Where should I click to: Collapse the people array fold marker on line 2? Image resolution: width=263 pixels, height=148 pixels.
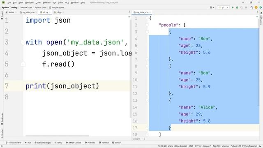pos(147,25)
